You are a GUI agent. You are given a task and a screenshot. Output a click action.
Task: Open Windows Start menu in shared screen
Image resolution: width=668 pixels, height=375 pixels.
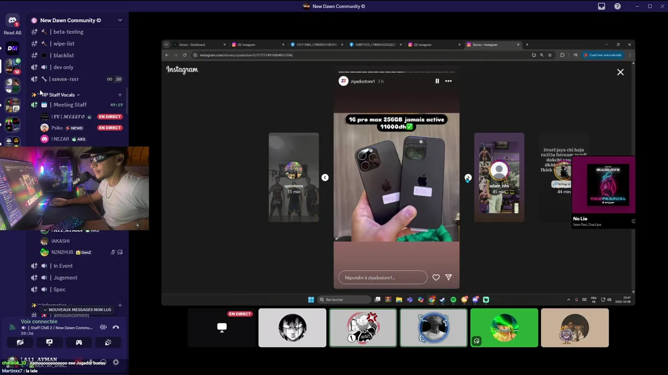coord(311,299)
